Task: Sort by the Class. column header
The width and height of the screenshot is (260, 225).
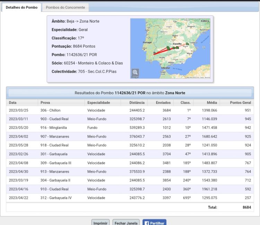Action: coord(185,103)
